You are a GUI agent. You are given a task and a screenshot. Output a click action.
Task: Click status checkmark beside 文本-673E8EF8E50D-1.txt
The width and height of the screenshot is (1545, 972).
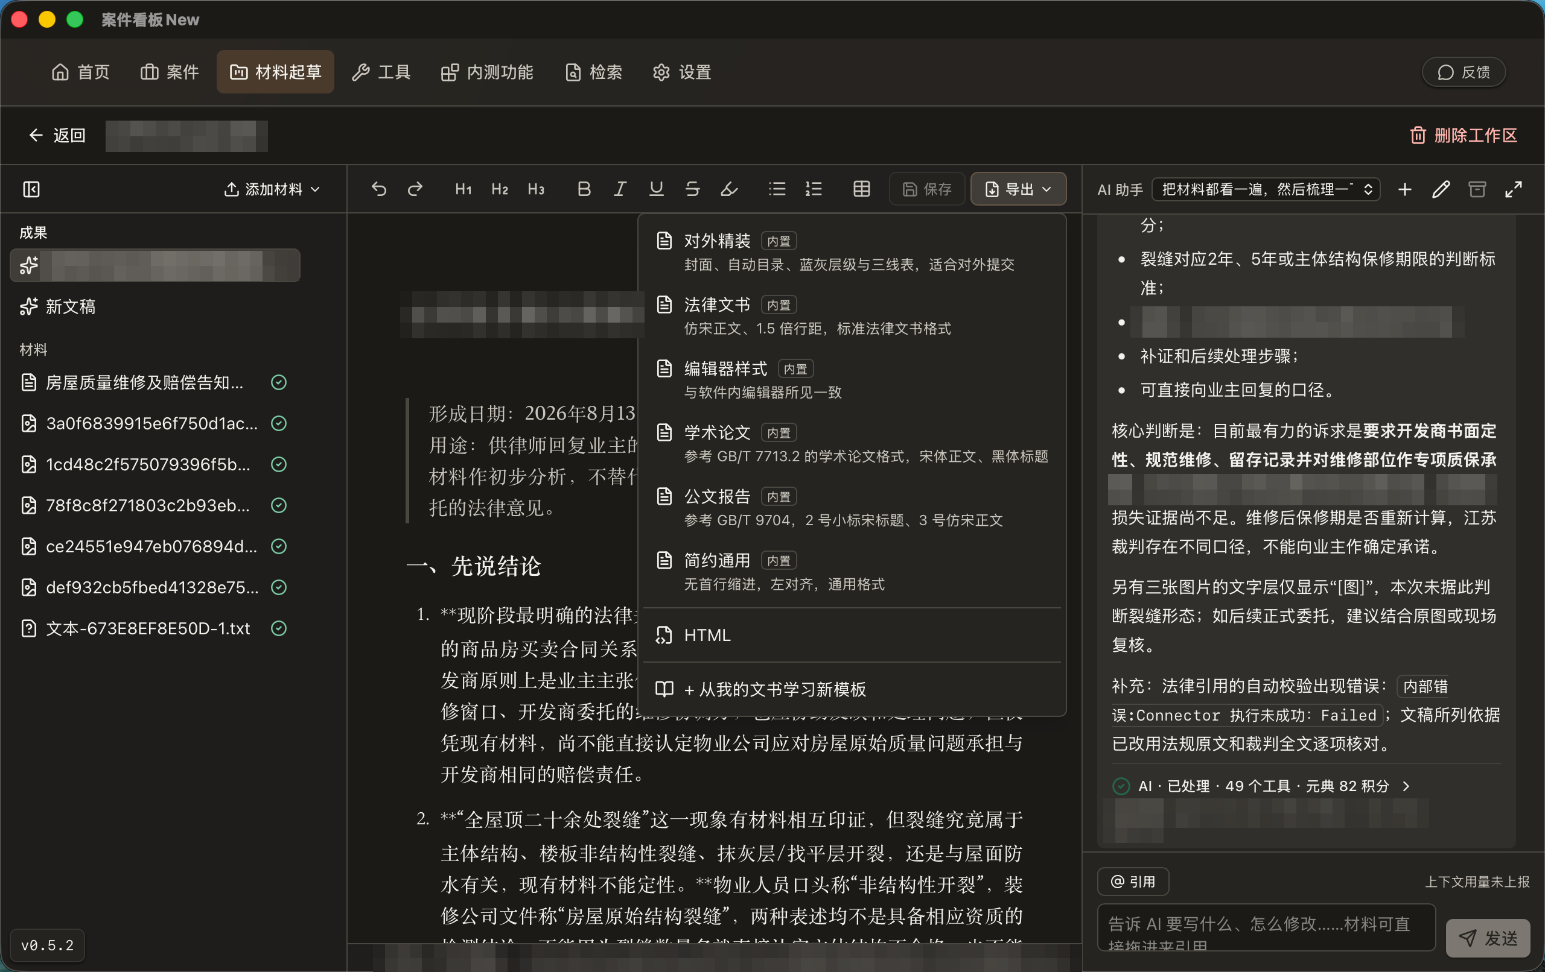coord(278,628)
